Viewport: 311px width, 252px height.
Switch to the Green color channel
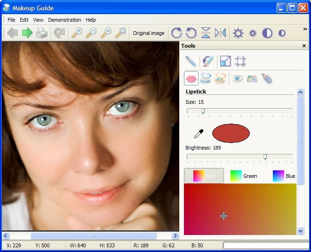point(243,176)
